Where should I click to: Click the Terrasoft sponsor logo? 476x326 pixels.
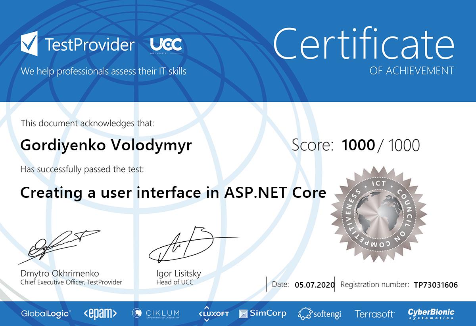pos(374,314)
